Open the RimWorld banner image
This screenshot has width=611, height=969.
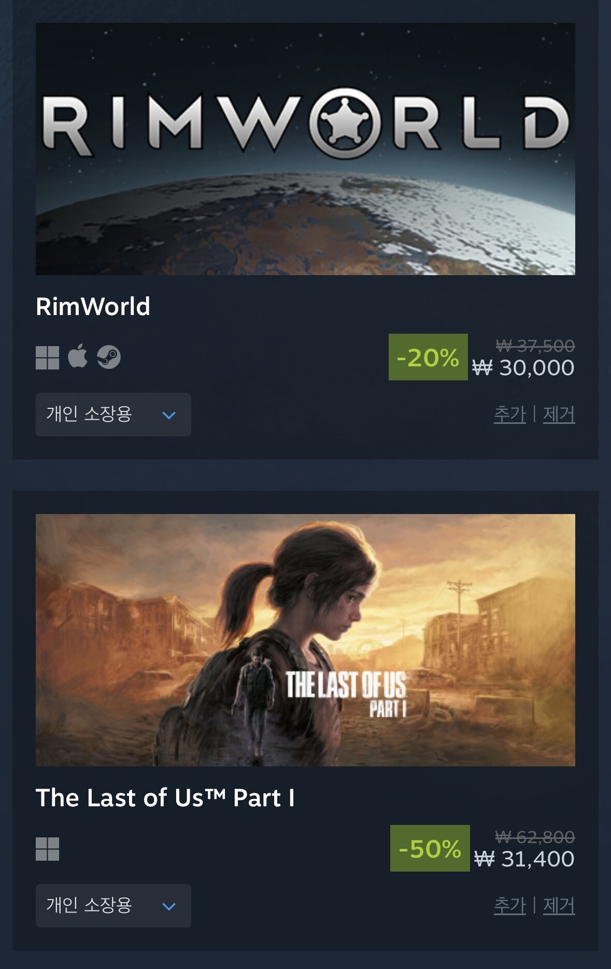pos(305,149)
